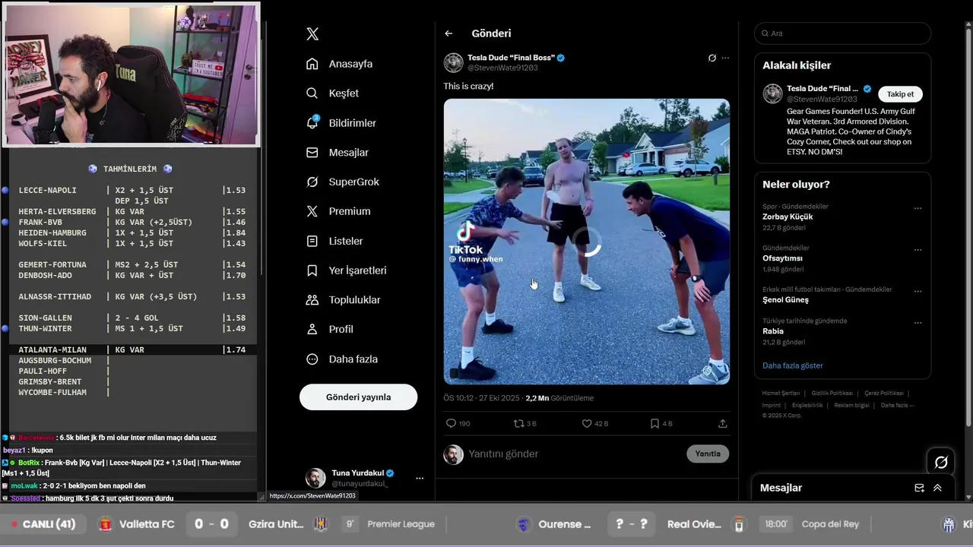The image size is (973, 547).
Task: Open options for Rabia trend
Action: point(918,323)
